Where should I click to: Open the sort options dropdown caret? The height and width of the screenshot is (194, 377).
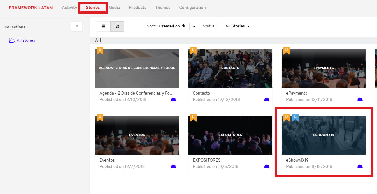[194, 27]
